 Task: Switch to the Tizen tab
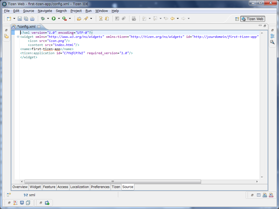pos(116,187)
